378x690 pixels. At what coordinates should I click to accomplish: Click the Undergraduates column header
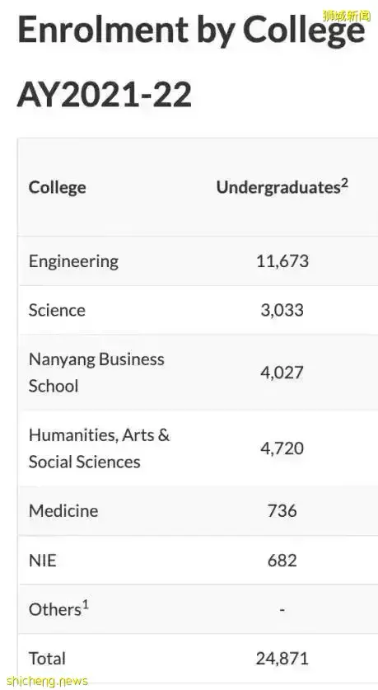point(282,186)
